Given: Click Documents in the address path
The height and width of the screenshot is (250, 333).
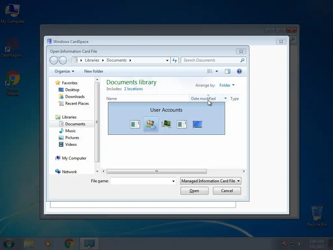Looking at the screenshot, I should [116, 60].
